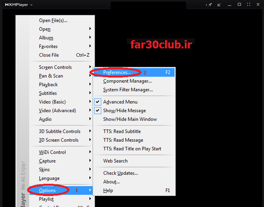
Task: Choose Close File from the menu
Action: click(x=62, y=55)
